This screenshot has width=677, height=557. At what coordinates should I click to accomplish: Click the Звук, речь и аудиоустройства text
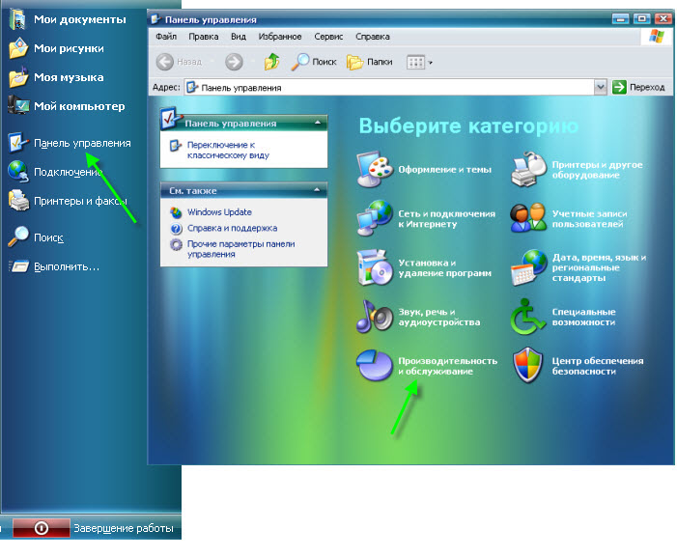(439, 318)
